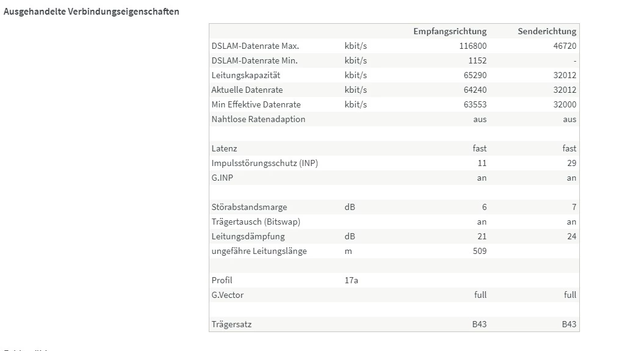Select the Trägersatz row label
The width and height of the screenshot is (622, 351).
tap(231, 324)
